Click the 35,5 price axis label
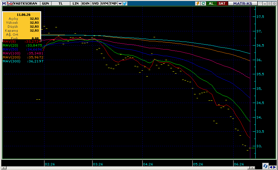The height and width of the screenshot is (170, 278). 260,74
